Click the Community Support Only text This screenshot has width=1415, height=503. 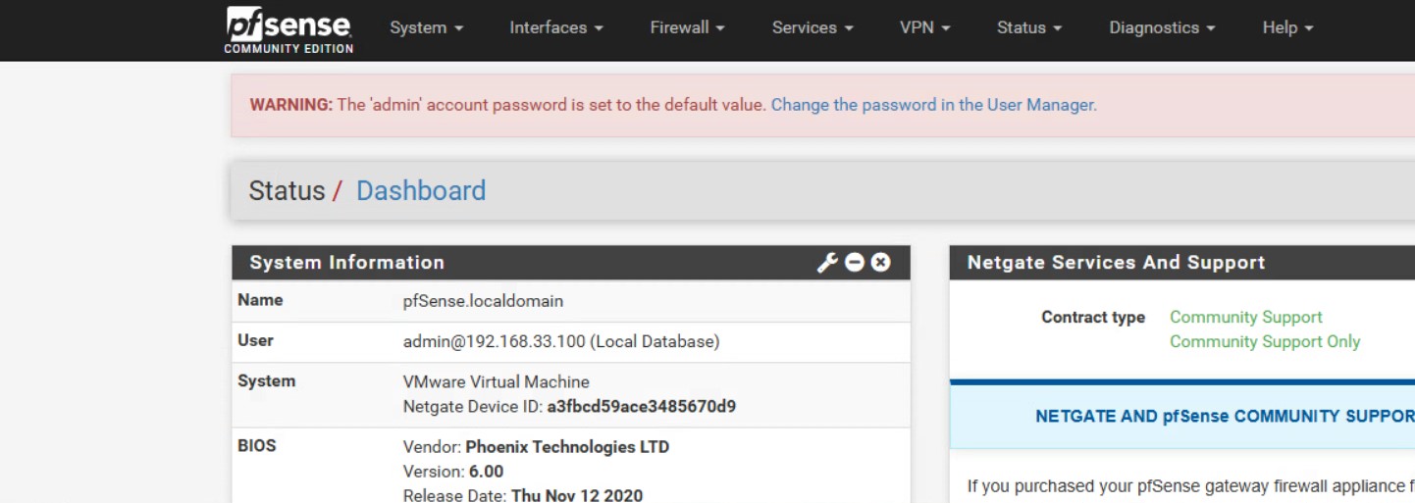coord(1265,342)
